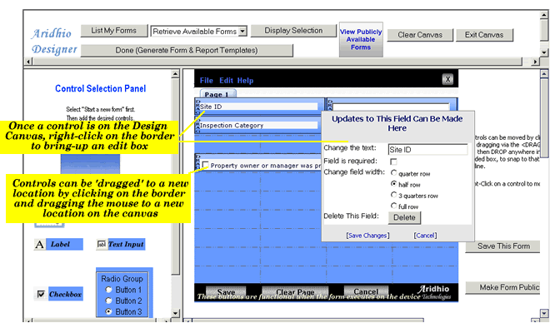The image size is (550, 333).
Task: Open the Edit menu on the canvas
Action: 226,81
